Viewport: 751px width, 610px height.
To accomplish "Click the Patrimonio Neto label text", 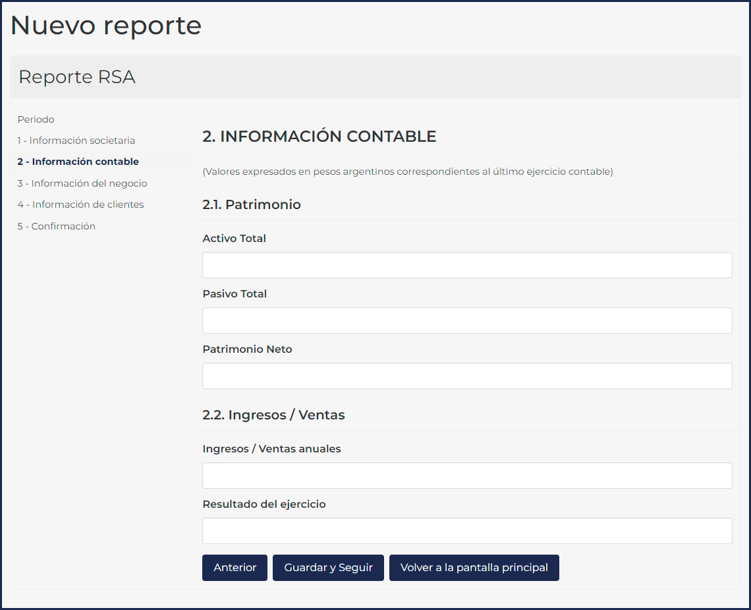I will click(247, 350).
